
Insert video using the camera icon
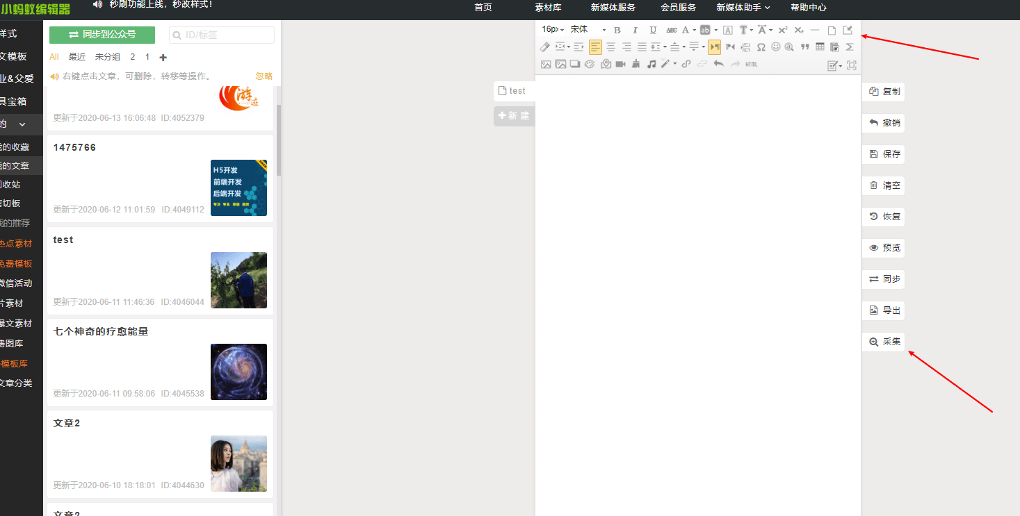620,65
